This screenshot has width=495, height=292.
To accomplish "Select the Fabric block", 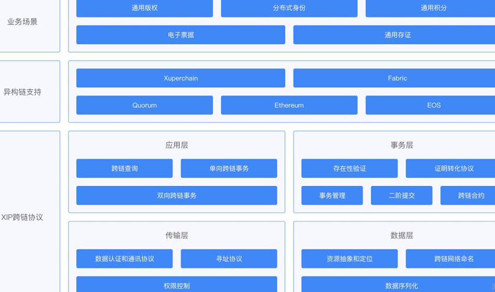I will [x=394, y=78].
